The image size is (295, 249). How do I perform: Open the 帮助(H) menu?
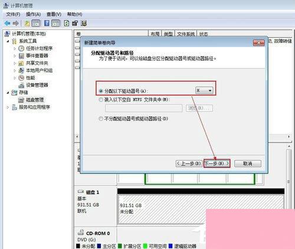point(74,14)
